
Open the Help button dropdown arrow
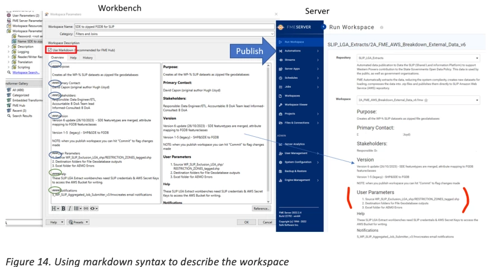point(62,222)
